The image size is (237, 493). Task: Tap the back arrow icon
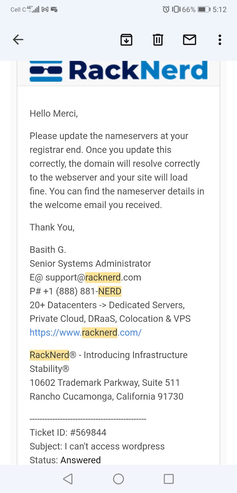pyautogui.click(x=18, y=39)
